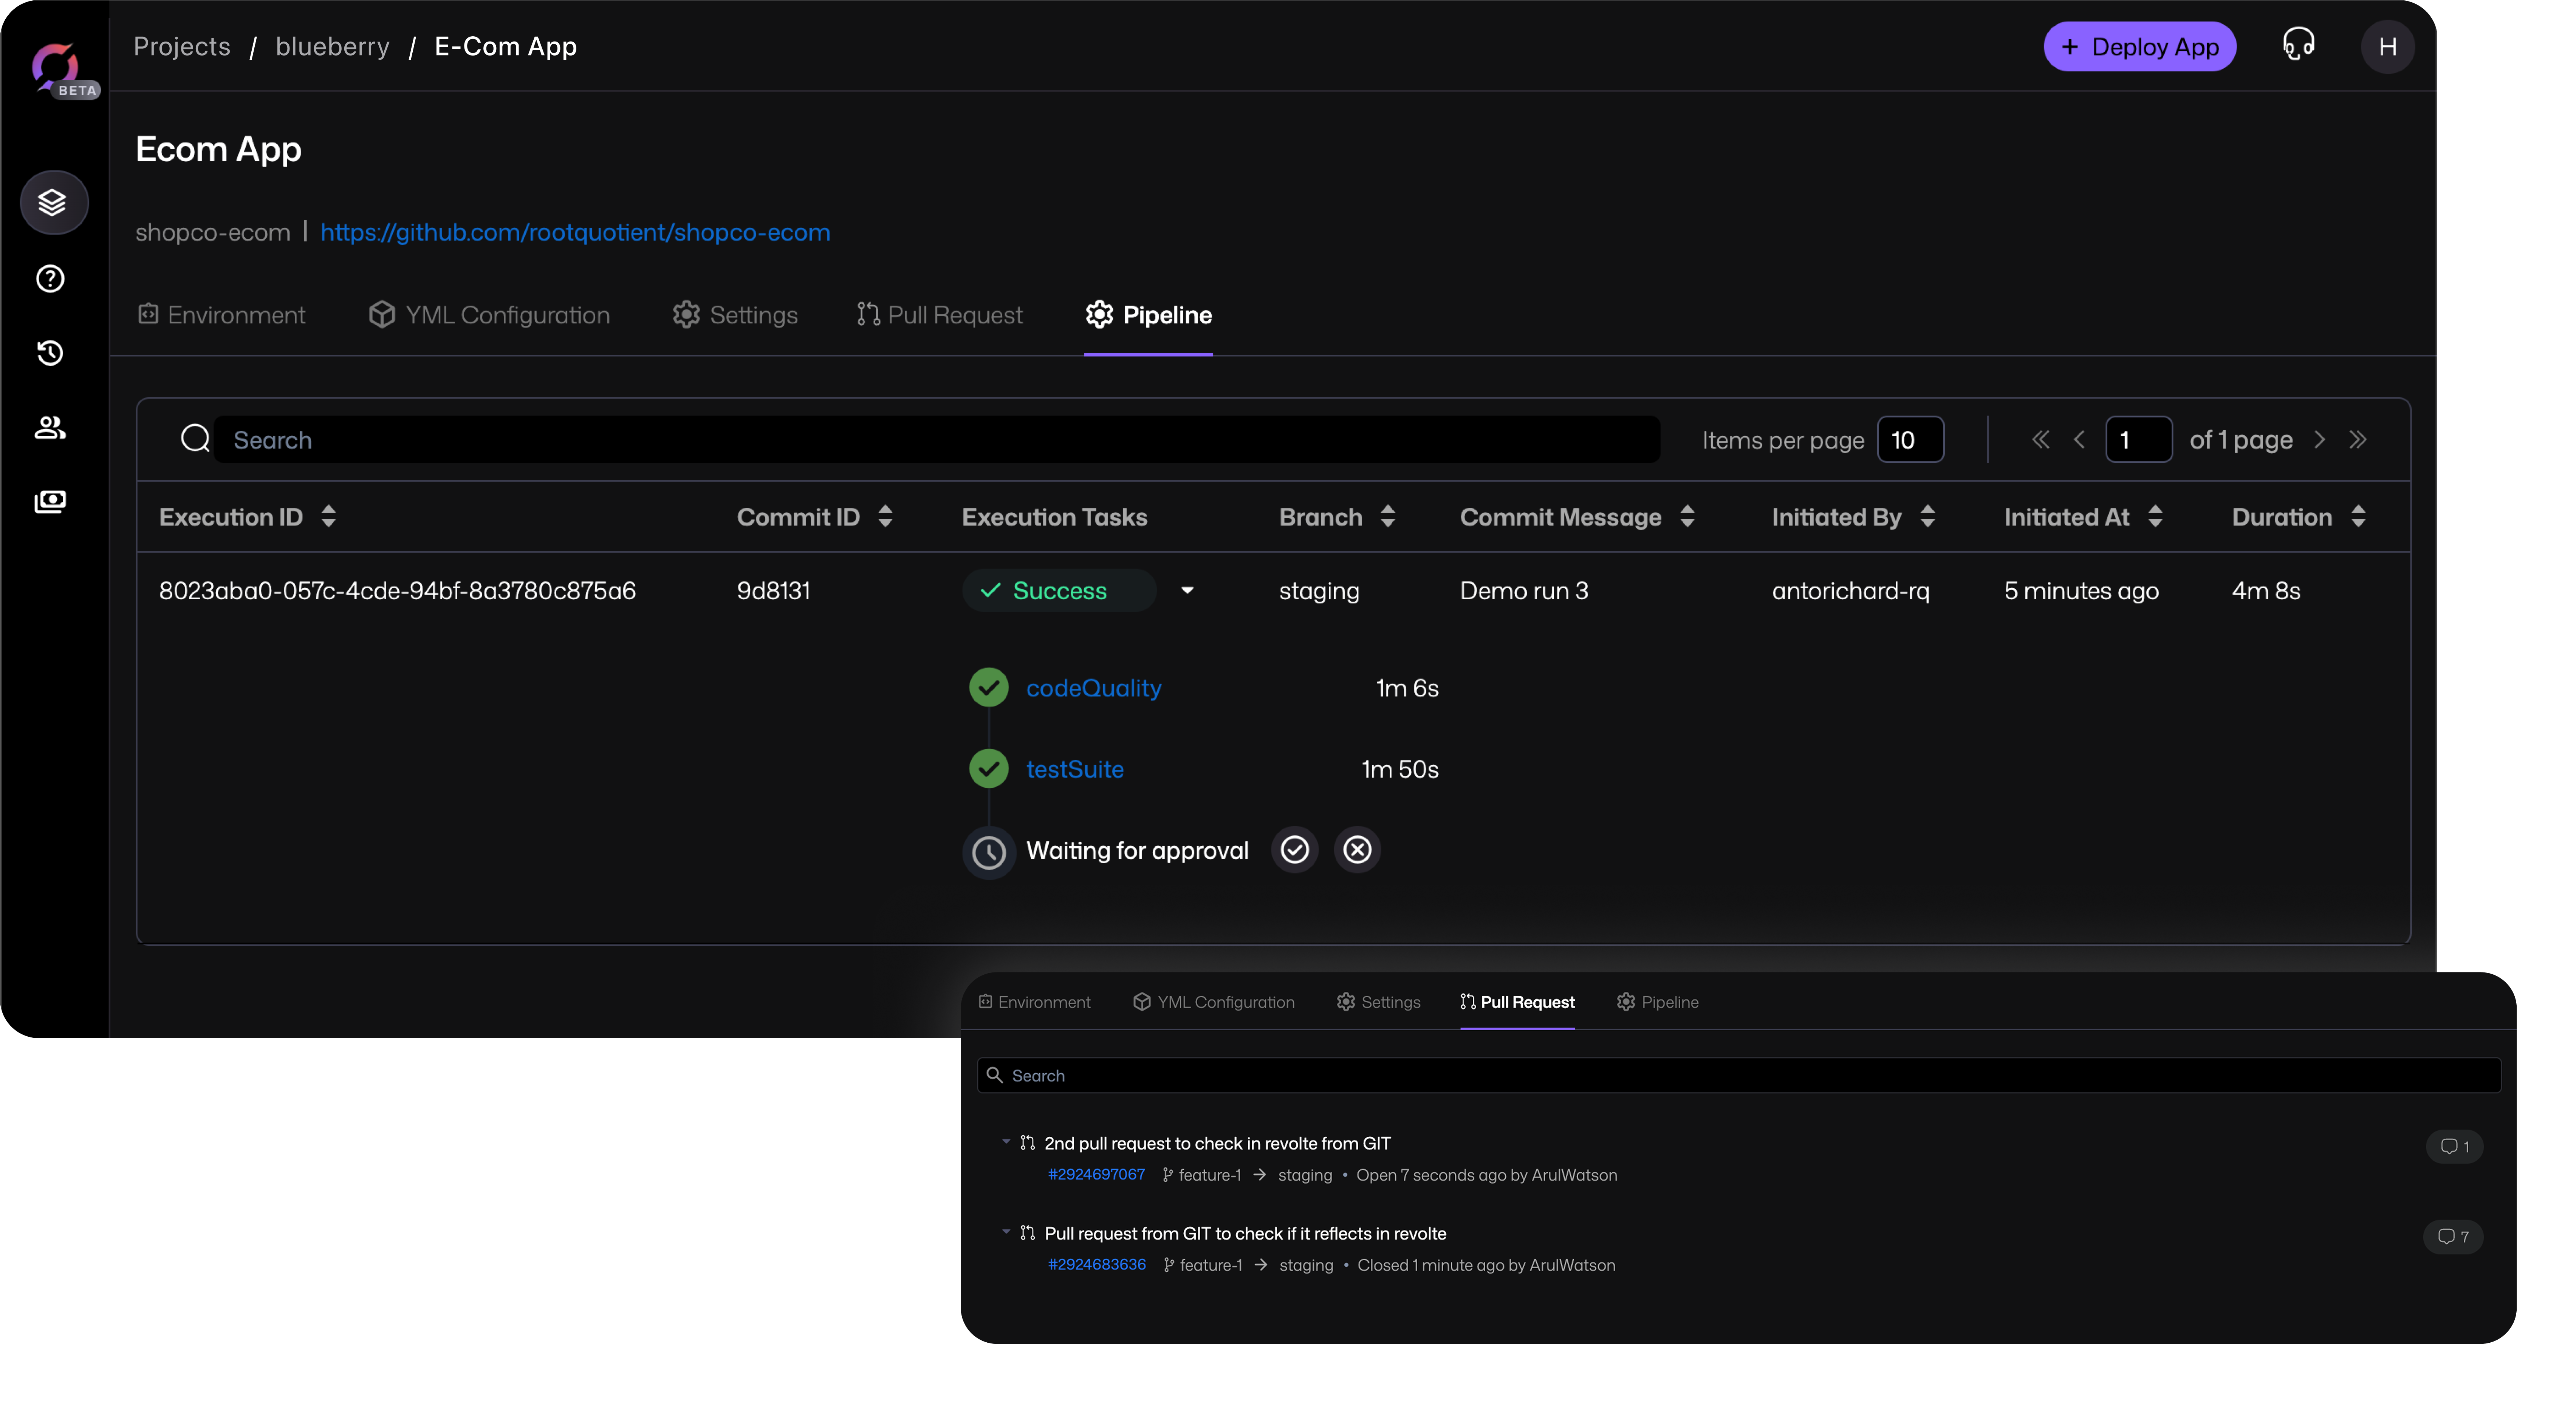Open the history clock sidebar icon
This screenshot has height=1419, width=2576.
point(50,353)
